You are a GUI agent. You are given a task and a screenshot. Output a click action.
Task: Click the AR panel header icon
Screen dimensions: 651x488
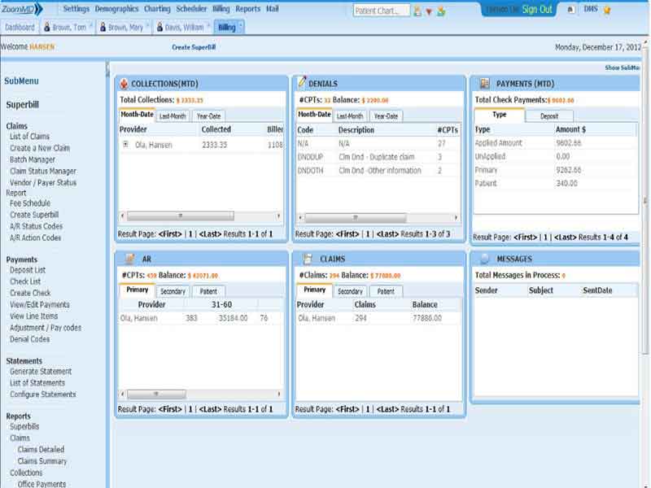[x=130, y=259]
